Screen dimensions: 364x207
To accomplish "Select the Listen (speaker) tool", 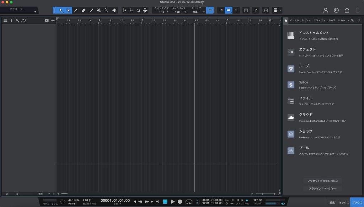I will coord(114,10).
